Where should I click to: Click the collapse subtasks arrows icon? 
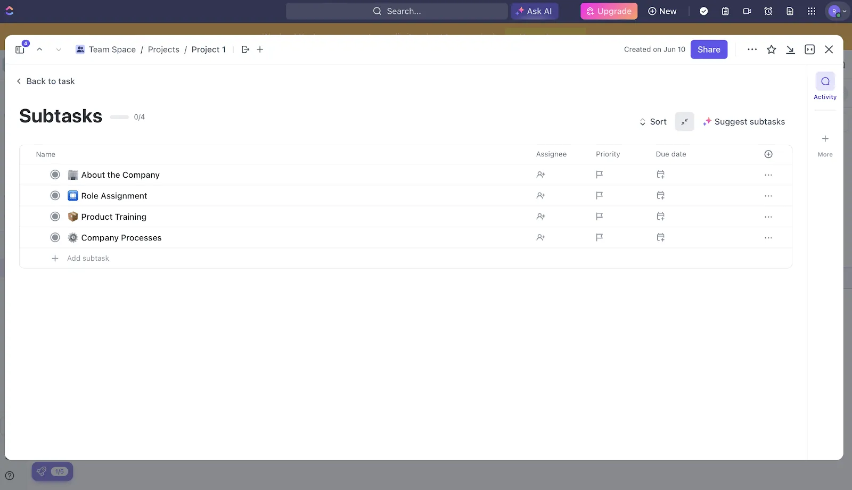coord(684,122)
